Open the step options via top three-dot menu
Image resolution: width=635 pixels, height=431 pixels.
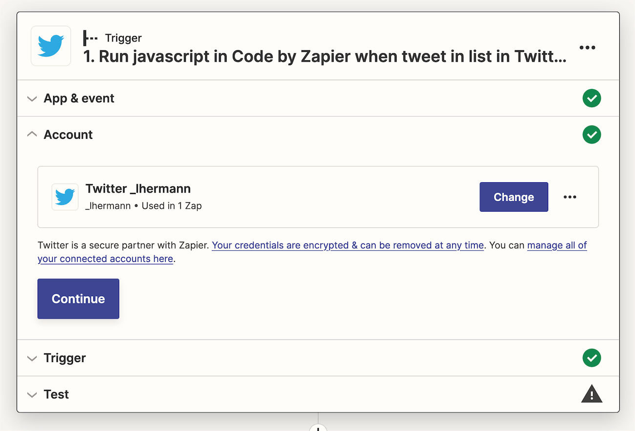pos(587,47)
